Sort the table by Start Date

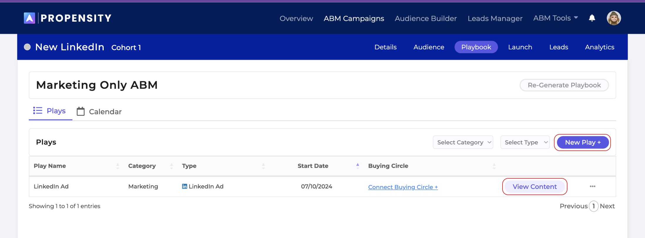coord(357,166)
